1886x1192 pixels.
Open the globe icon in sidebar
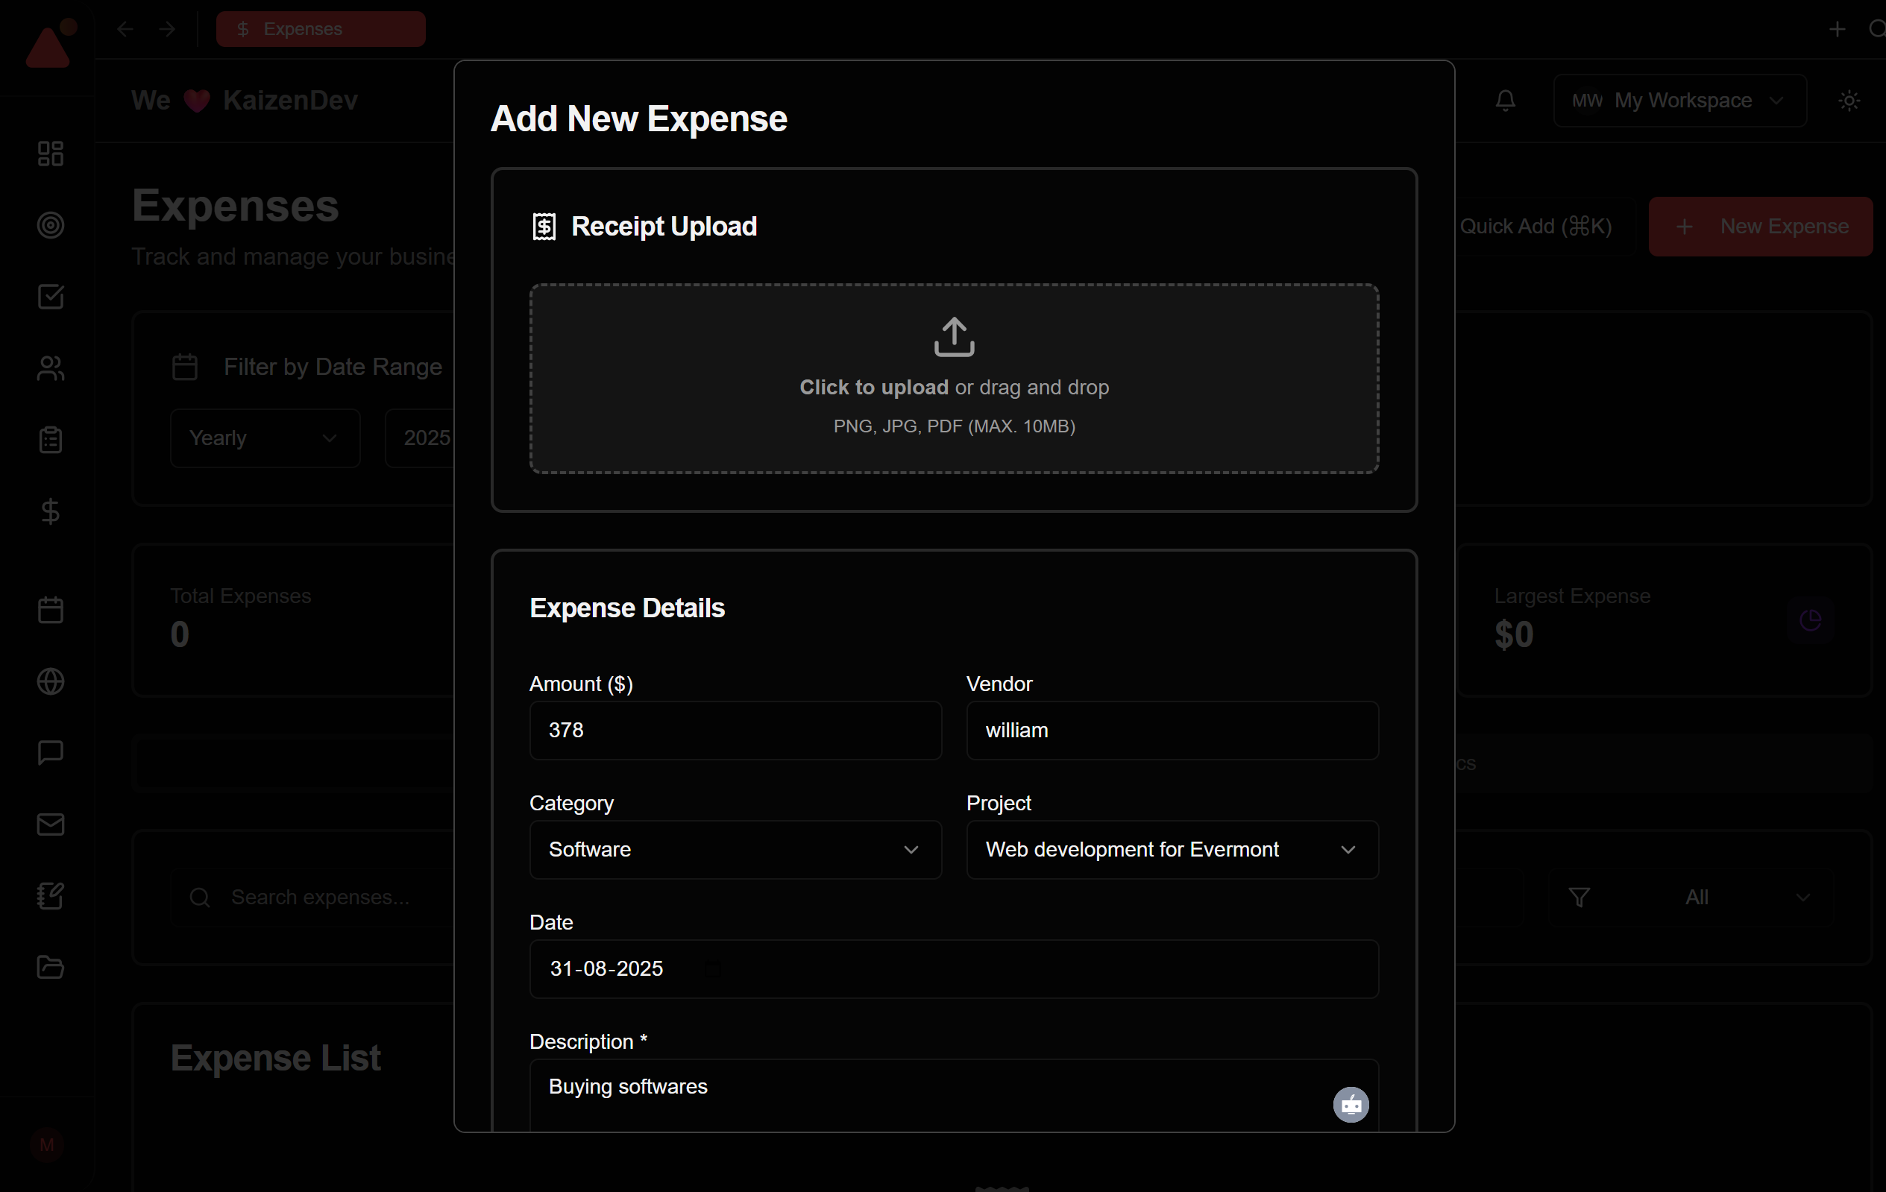(x=50, y=681)
